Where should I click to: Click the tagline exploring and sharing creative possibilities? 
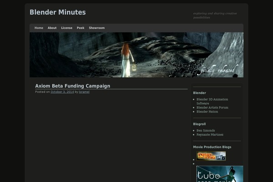[x=215, y=15]
